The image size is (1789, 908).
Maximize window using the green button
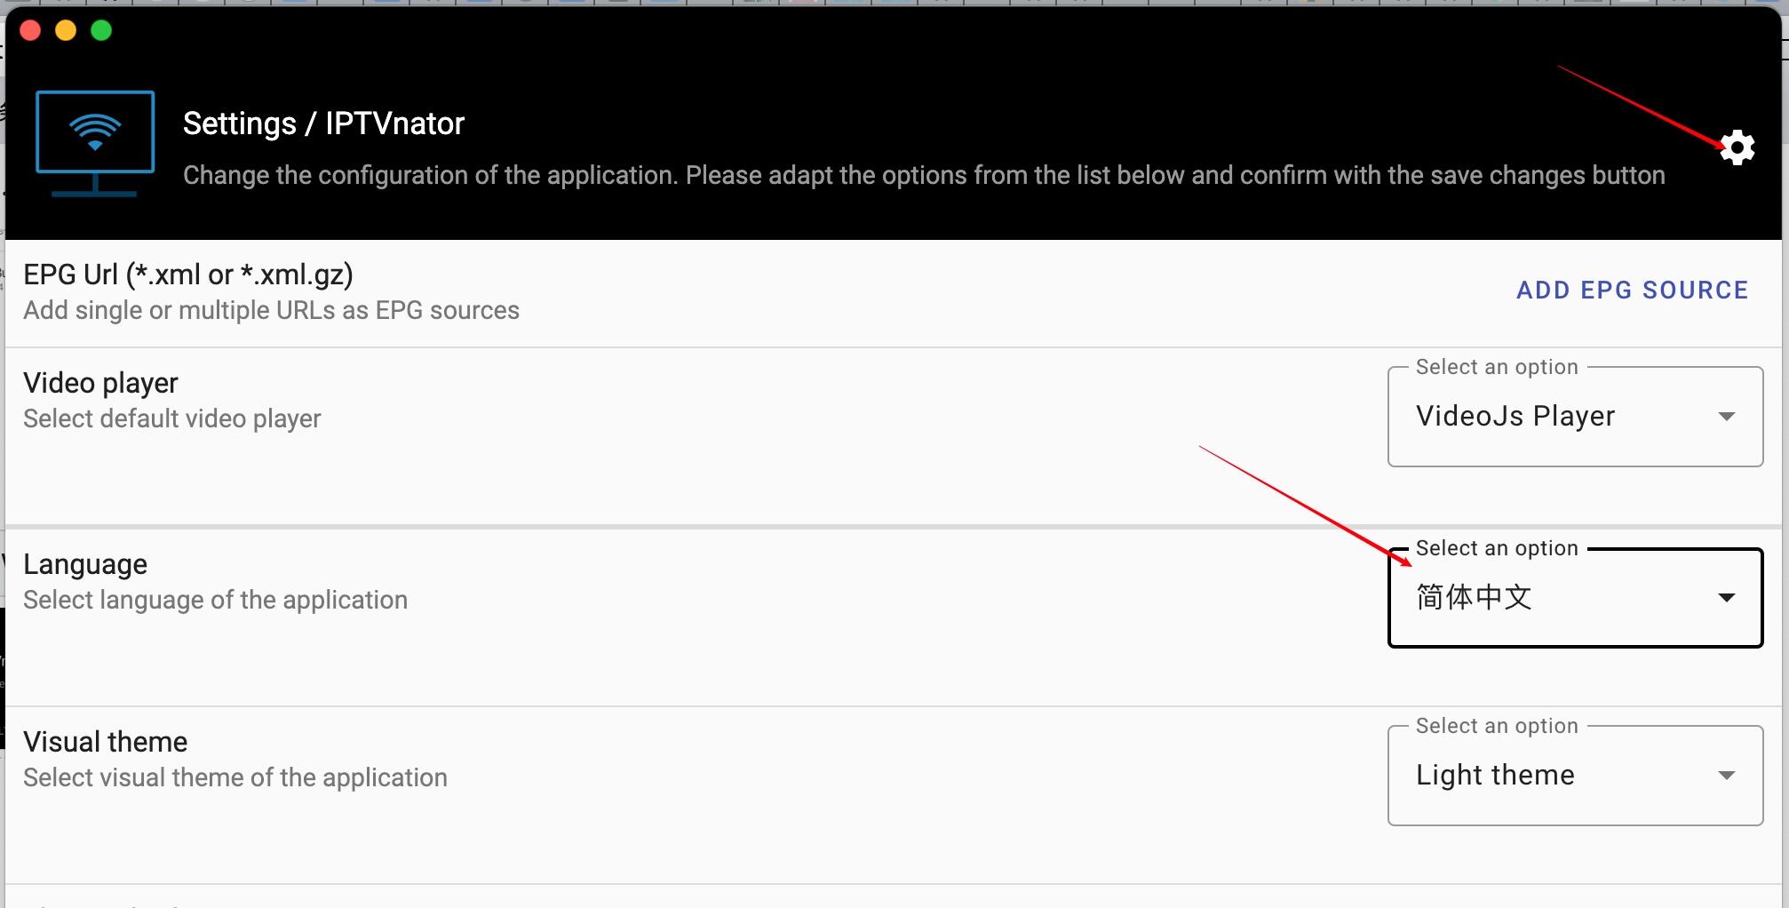coord(101,30)
